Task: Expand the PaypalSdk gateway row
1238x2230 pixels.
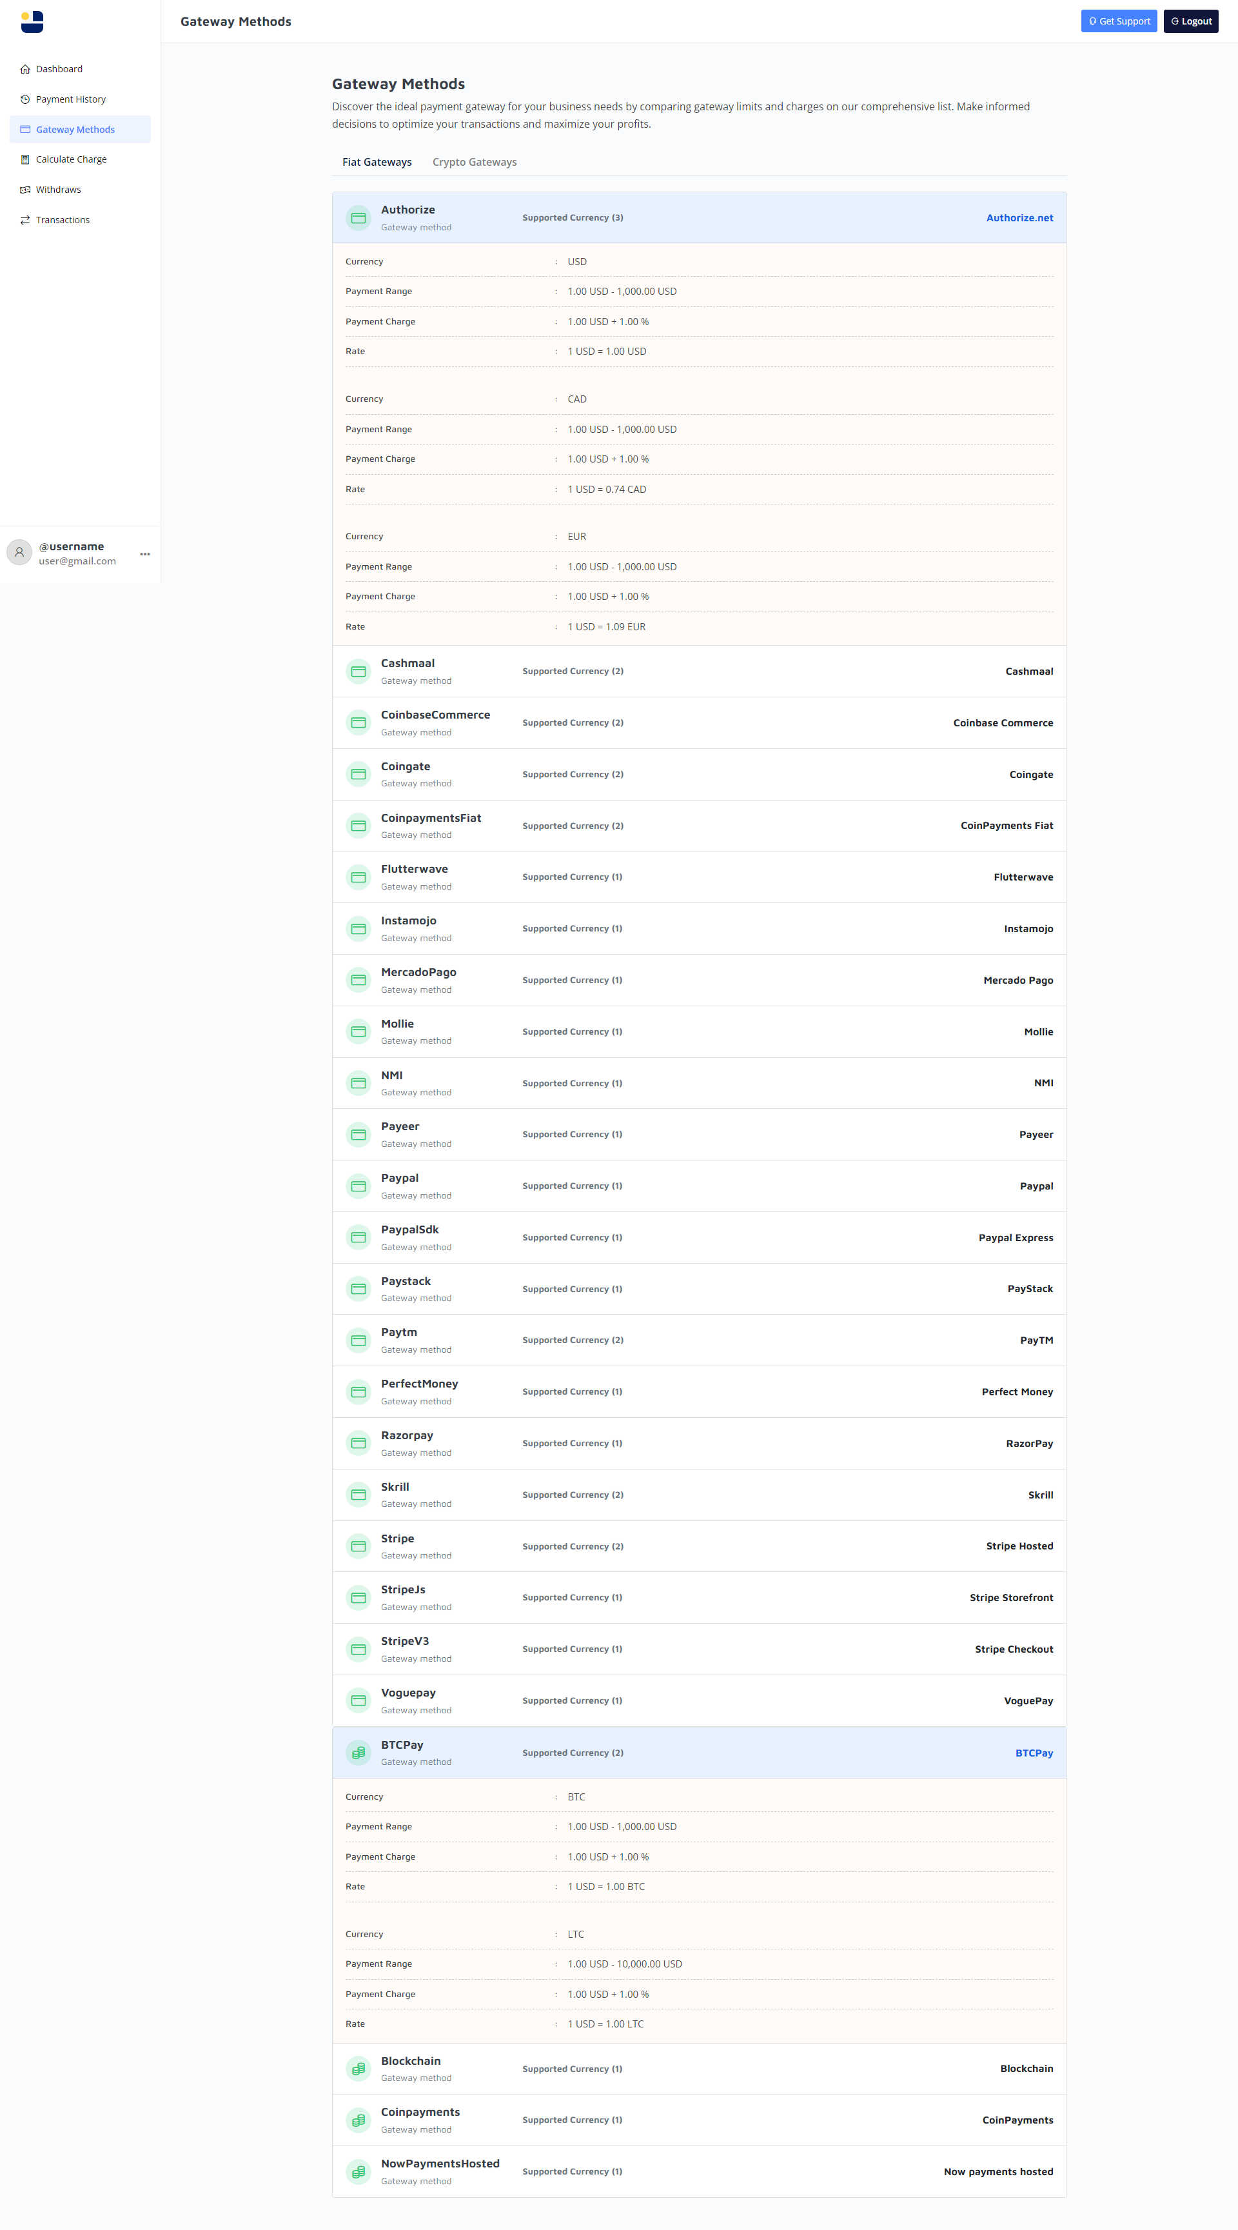Action: [699, 1238]
